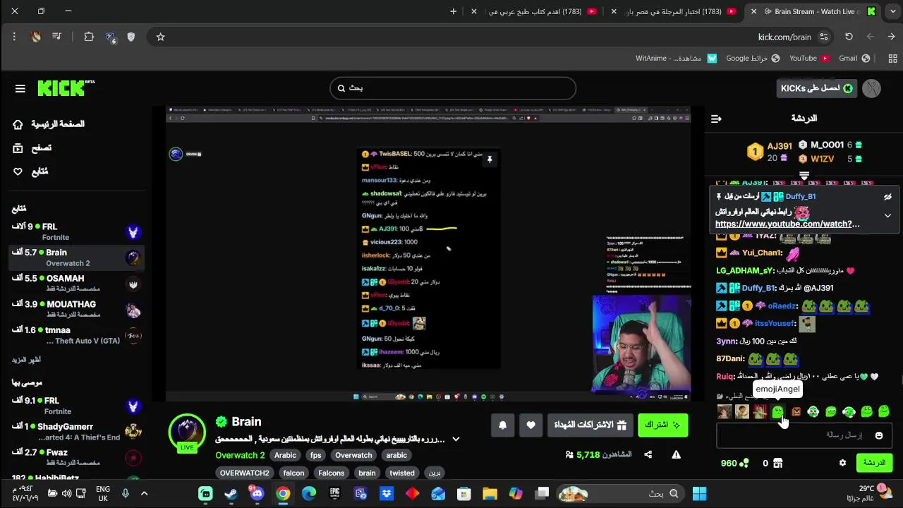Open Steam from the taskbar
Image resolution: width=903 pixels, height=508 pixels.
(x=231, y=494)
